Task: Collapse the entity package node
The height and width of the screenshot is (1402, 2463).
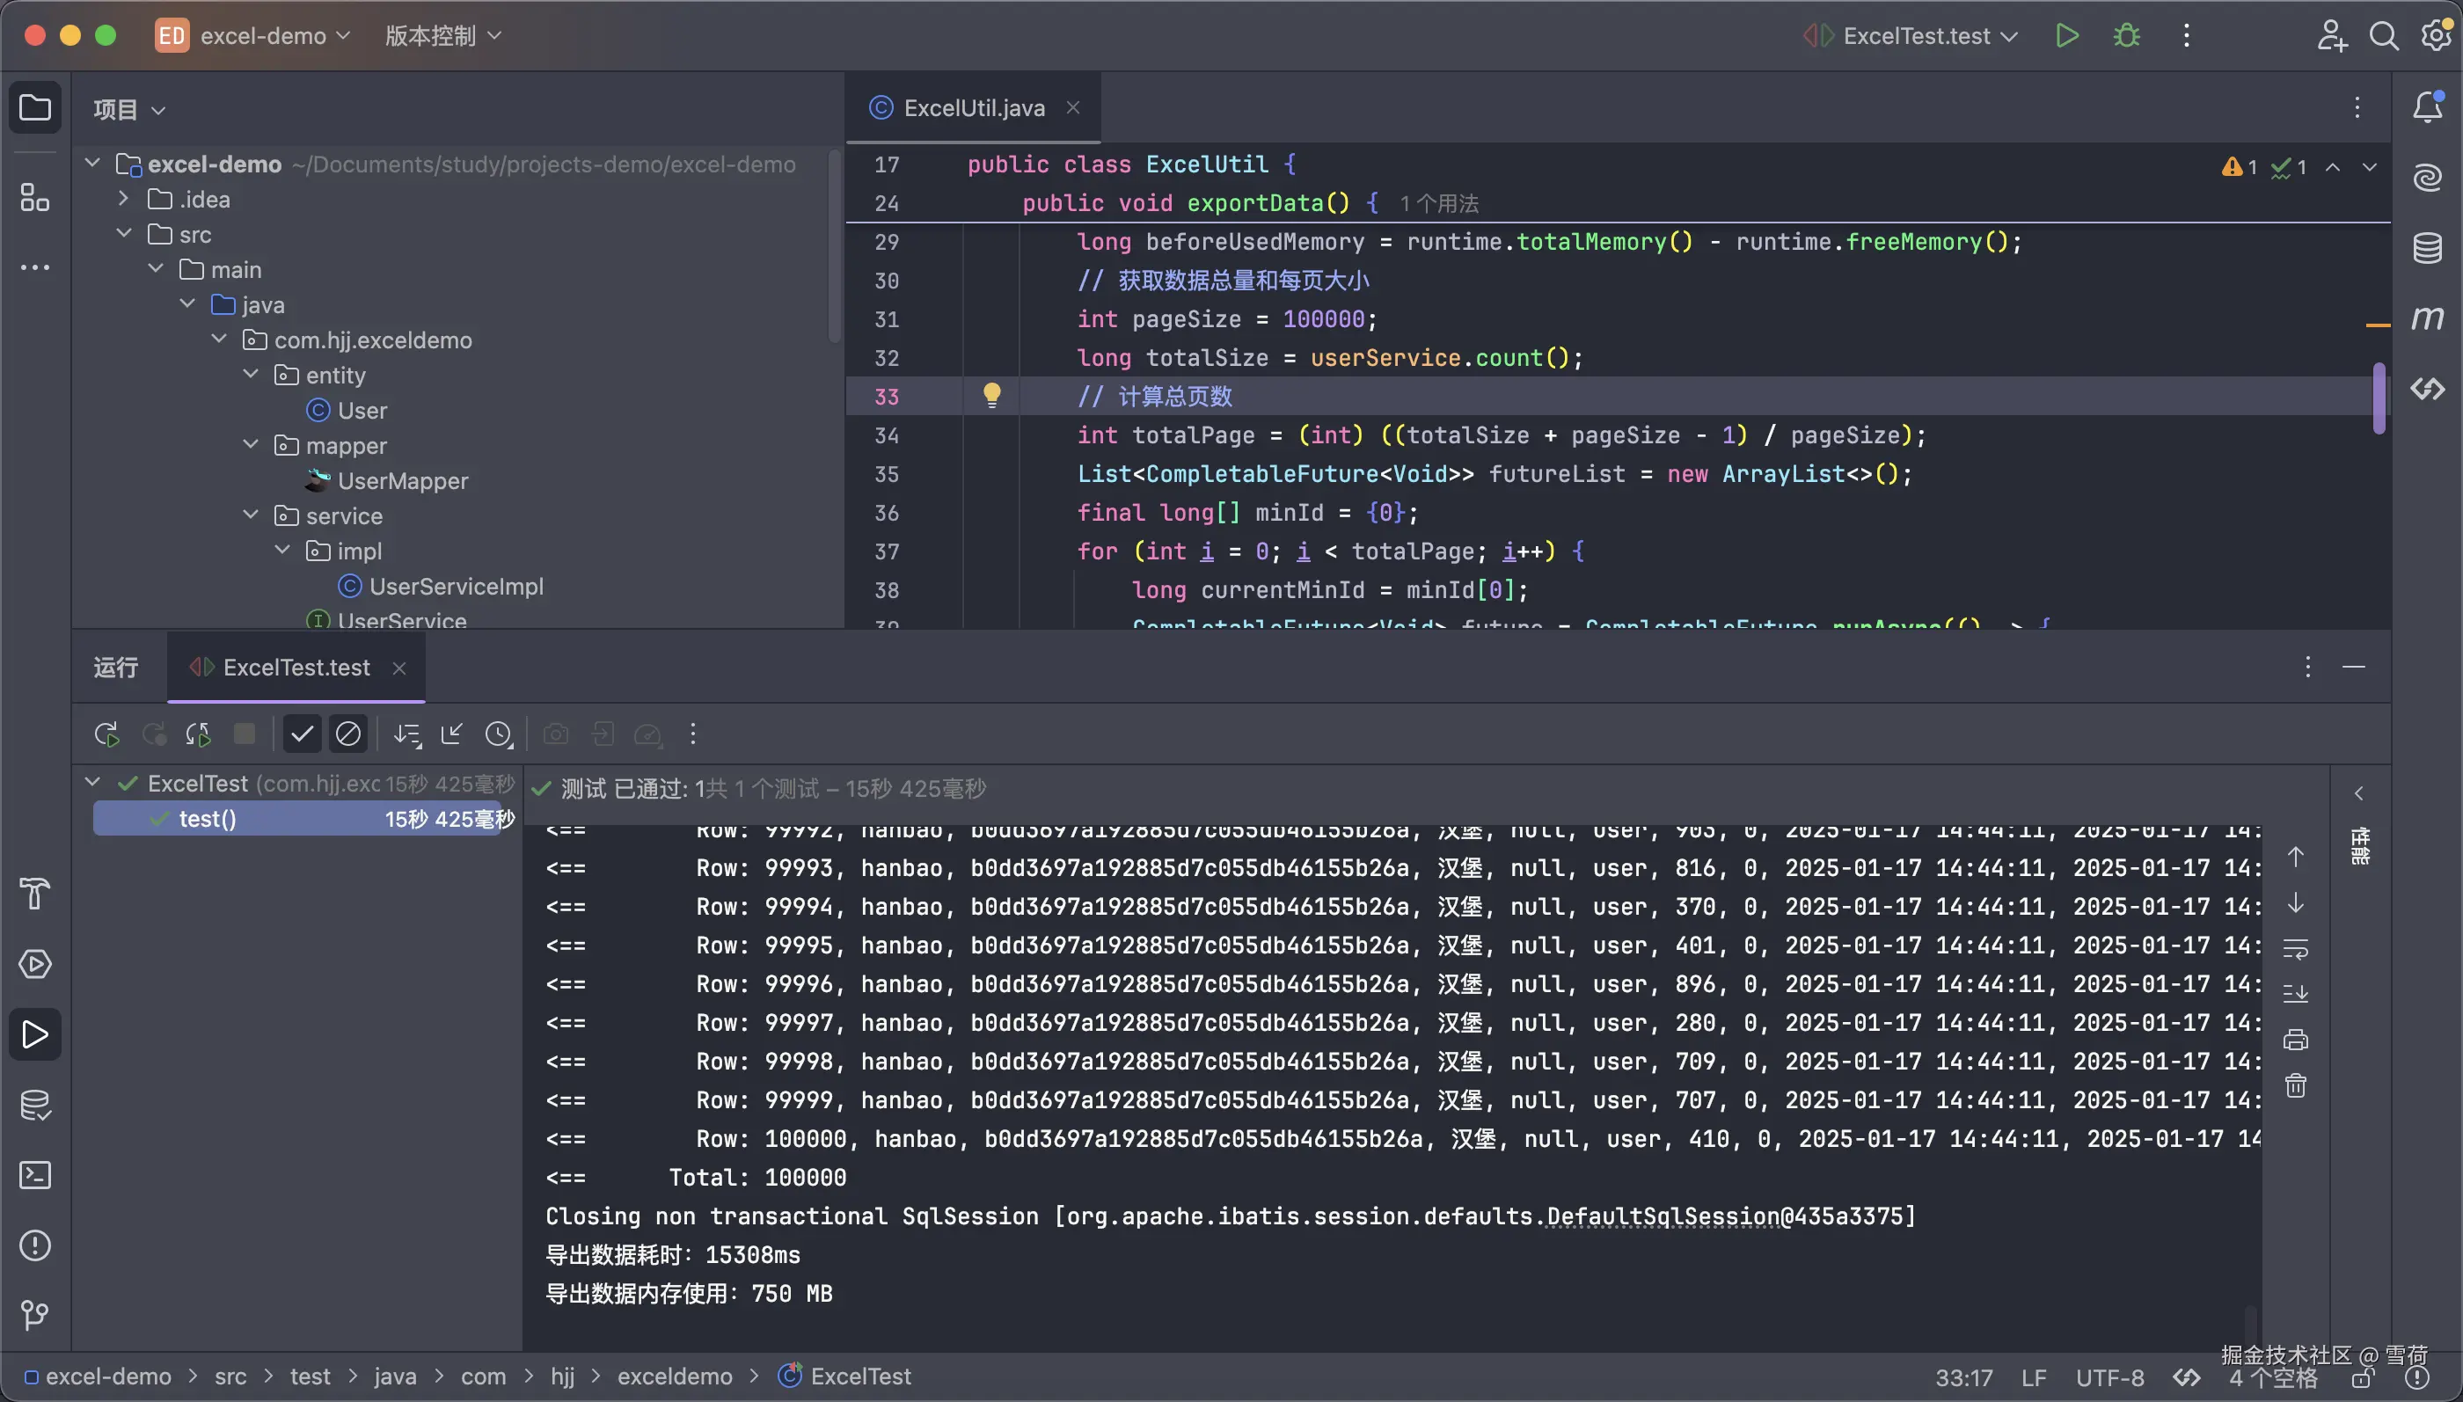Action: coord(251,375)
